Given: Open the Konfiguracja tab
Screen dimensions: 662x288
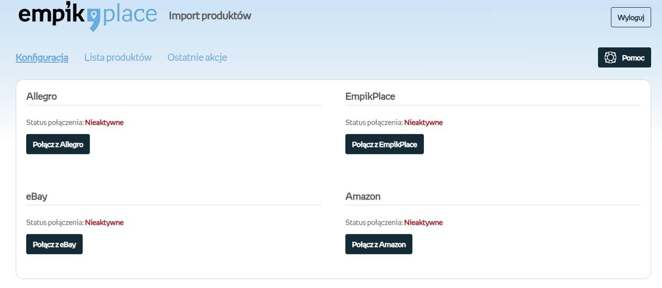Looking at the screenshot, I should pos(42,58).
